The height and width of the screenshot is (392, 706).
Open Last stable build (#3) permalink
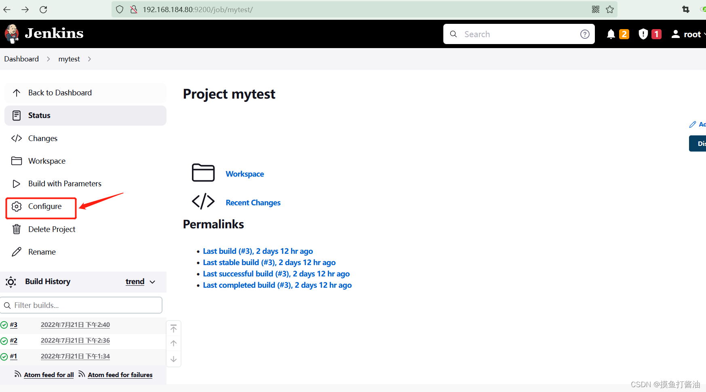[269, 262]
